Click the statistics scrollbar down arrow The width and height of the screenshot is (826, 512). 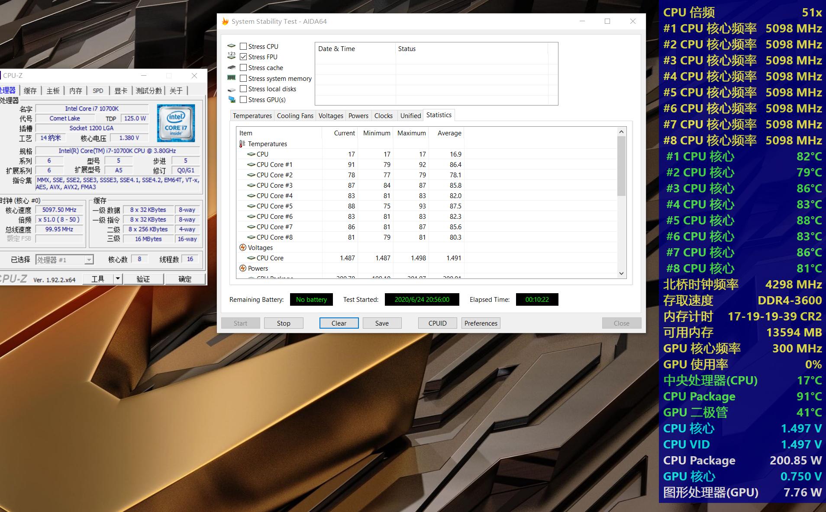tap(621, 273)
